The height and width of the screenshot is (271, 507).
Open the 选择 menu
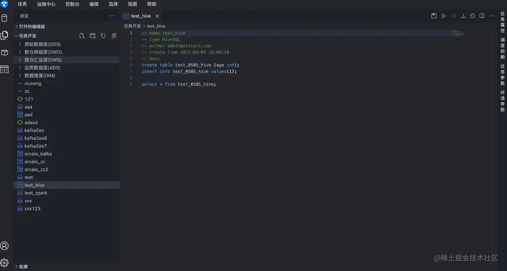coord(113,4)
